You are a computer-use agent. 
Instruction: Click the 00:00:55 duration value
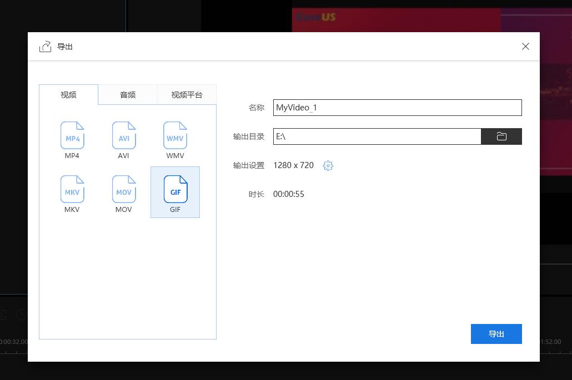(x=289, y=194)
